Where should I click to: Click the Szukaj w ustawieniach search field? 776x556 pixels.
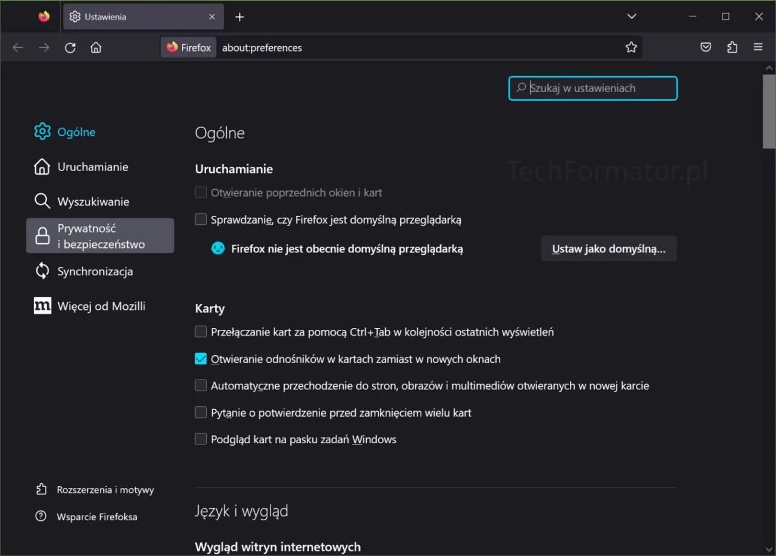pos(593,88)
